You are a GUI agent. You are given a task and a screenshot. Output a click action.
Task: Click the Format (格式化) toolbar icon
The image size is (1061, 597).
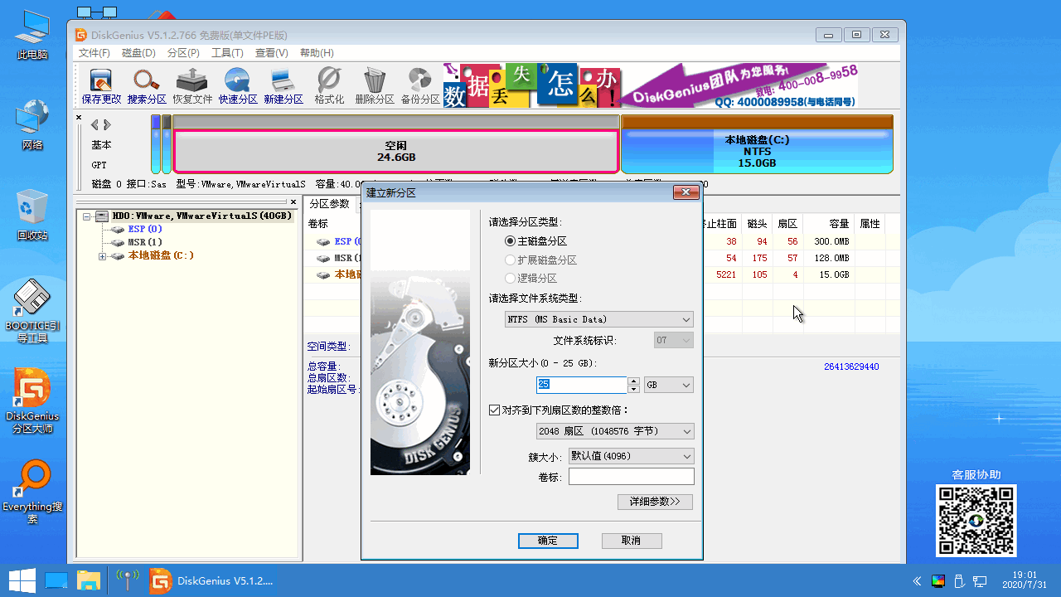tap(329, 86)
